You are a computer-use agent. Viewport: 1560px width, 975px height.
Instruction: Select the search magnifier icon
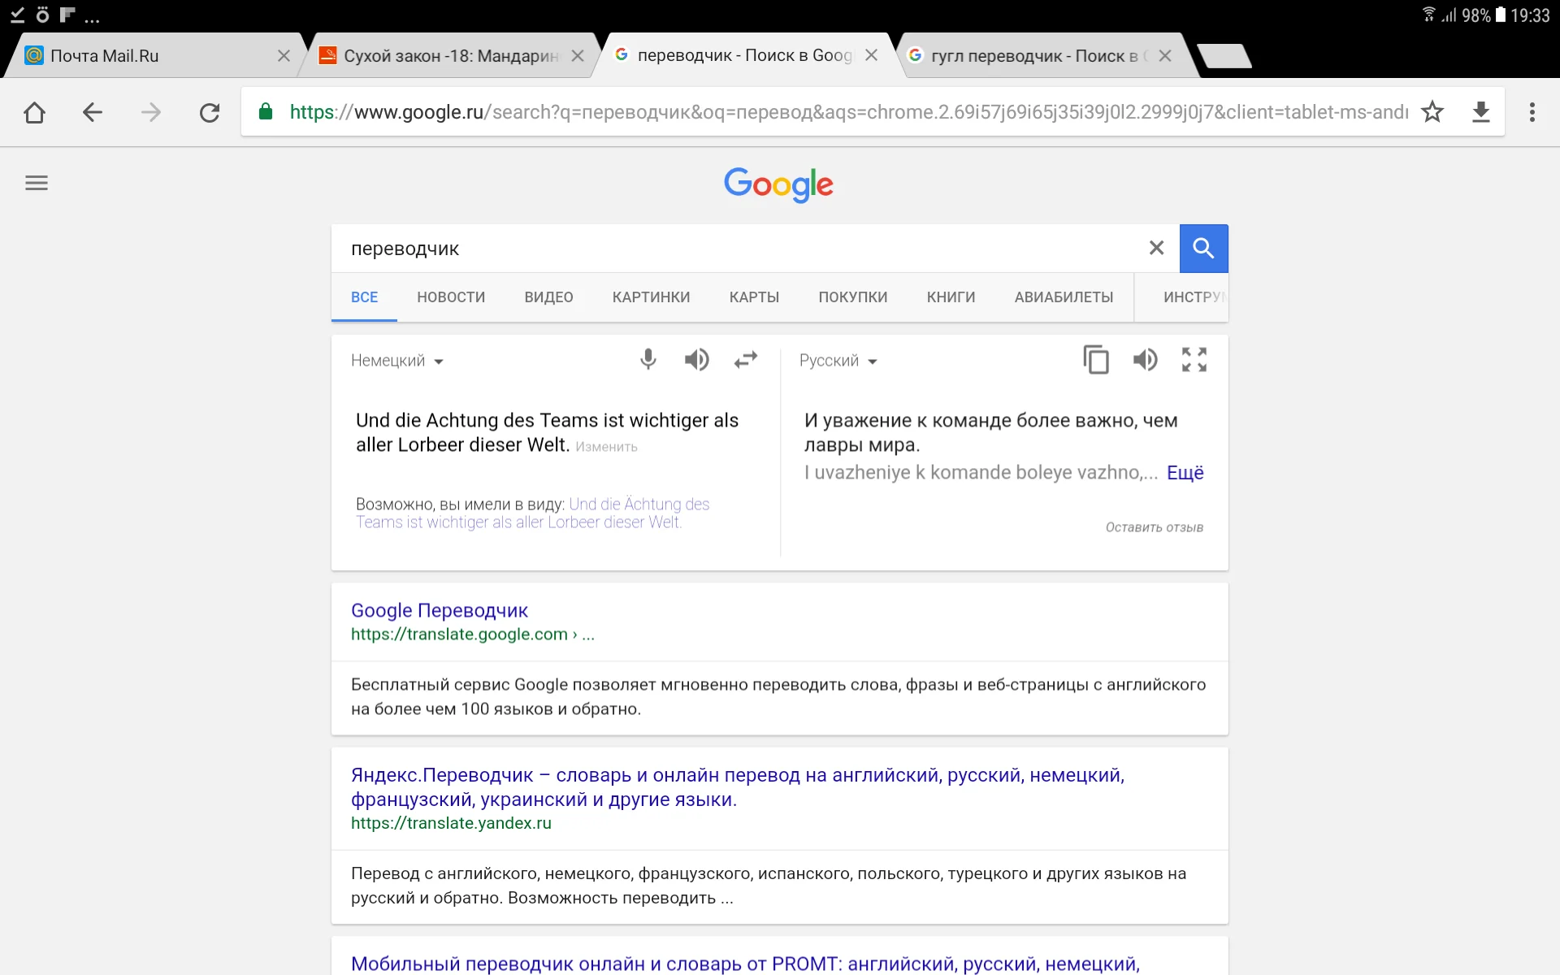point(1202,248)
